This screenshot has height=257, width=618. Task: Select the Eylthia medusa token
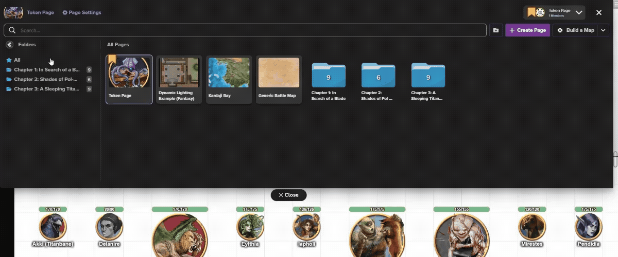[x=250, y=227]
